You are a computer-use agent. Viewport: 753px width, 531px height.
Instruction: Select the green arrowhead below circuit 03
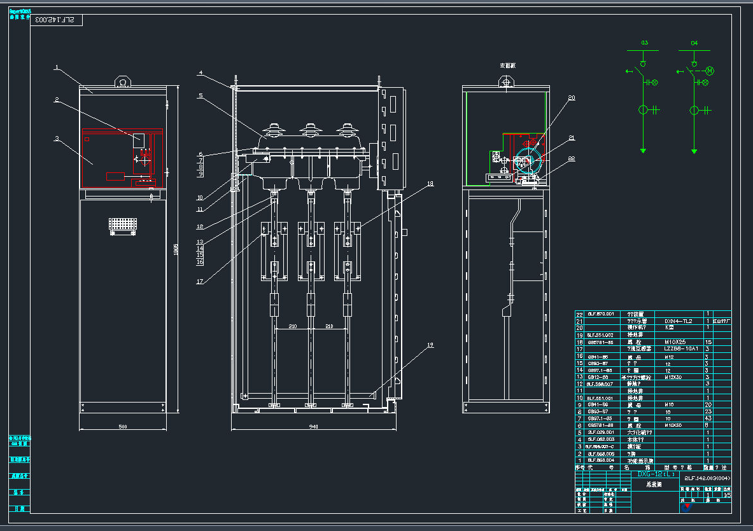pos(643,151)
